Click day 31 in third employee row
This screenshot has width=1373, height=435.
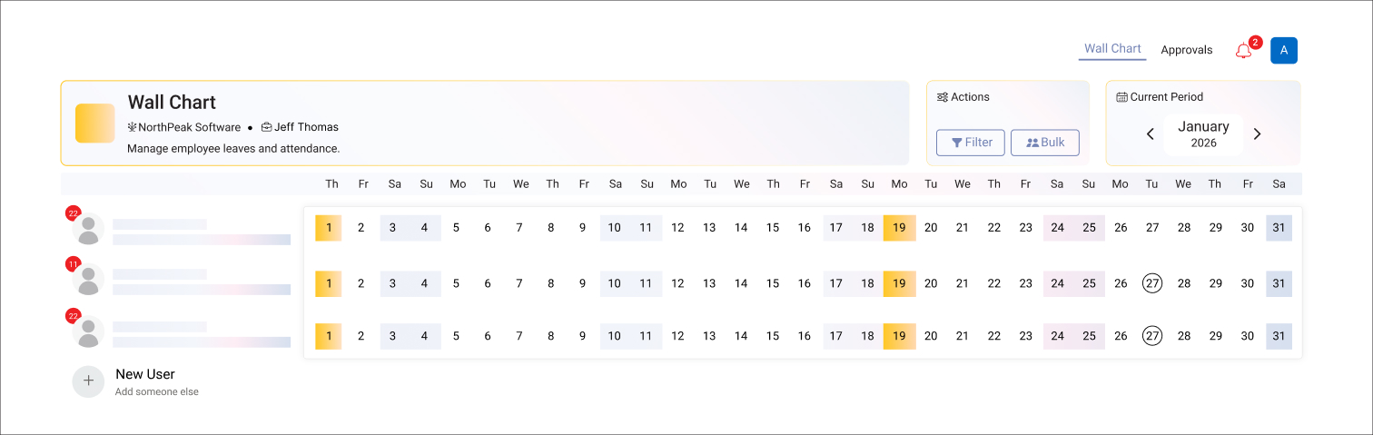(1279, 336)
